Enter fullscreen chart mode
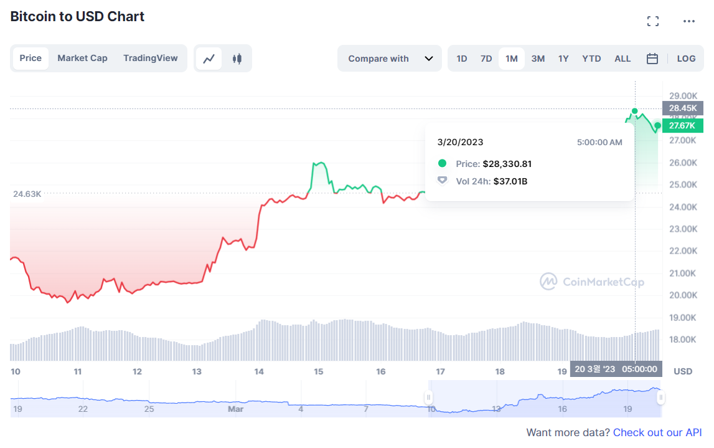714x448 pixels. (652, 21)
